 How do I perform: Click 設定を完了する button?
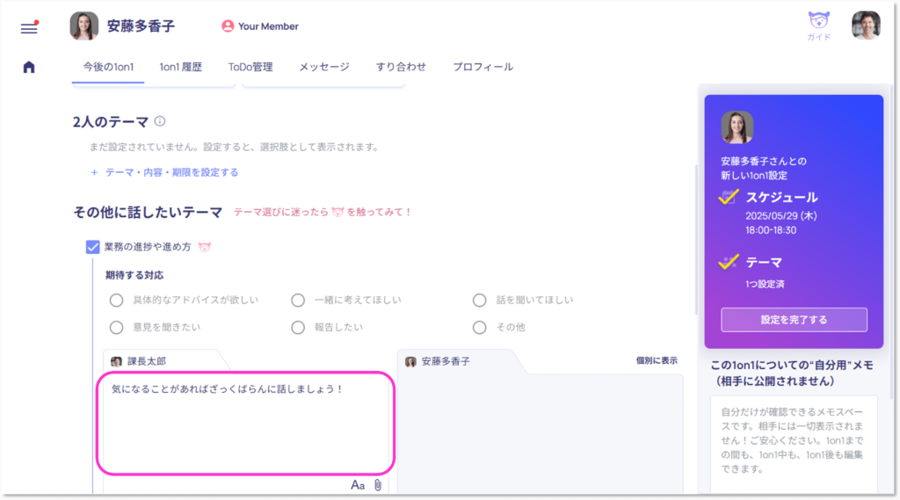(x=794, y=320)
